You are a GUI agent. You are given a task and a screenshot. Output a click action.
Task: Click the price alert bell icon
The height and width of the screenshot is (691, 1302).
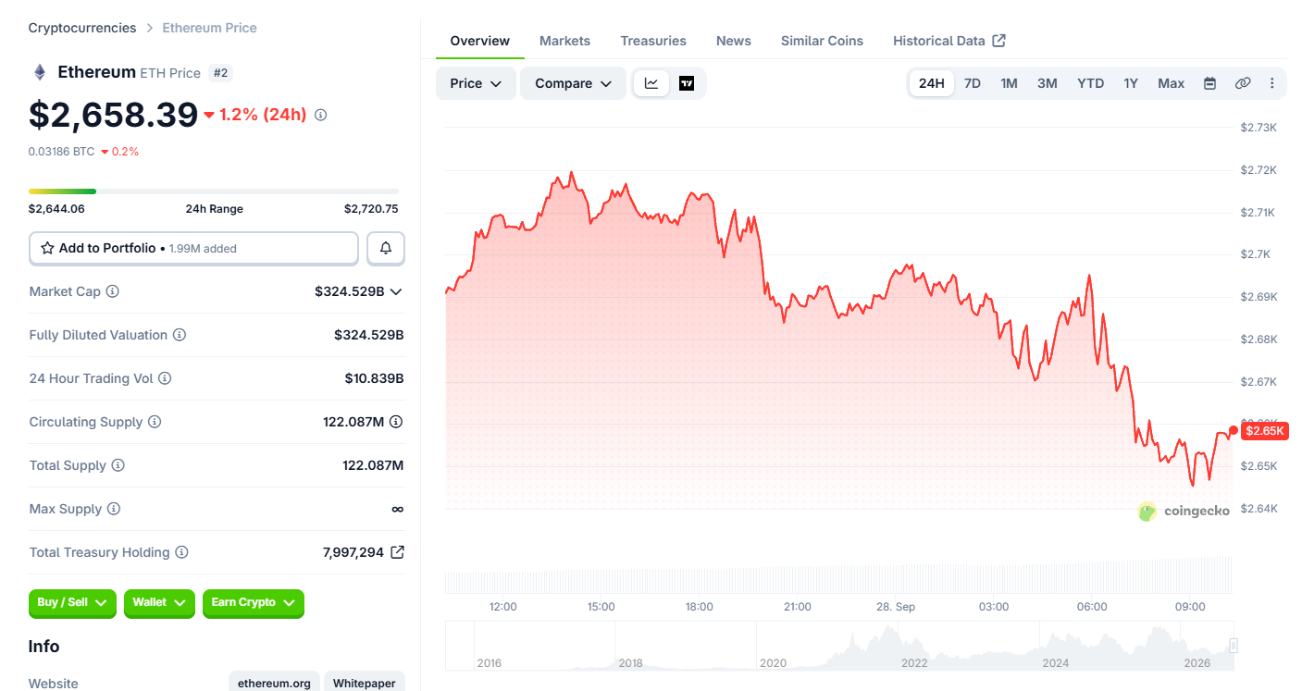point(386,248)
